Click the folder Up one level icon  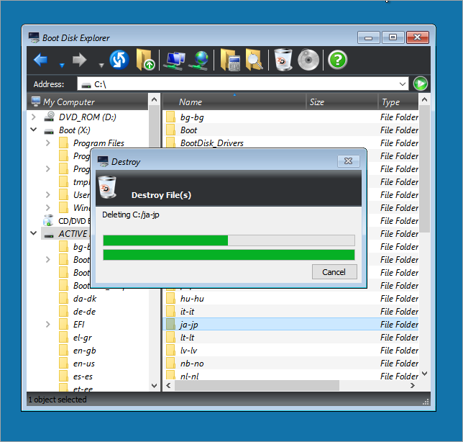tap(145, 60)
